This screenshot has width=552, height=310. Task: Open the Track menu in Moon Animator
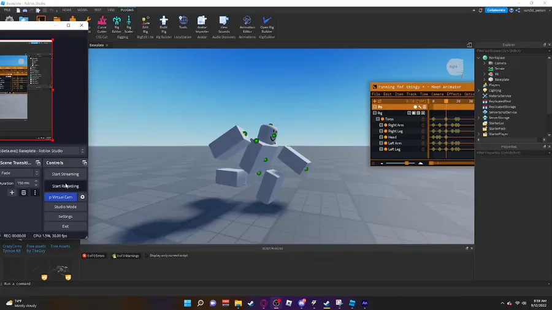411,94
